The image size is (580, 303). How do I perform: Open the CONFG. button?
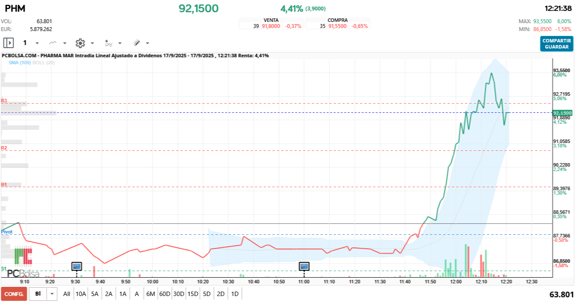tap(14, 294)
